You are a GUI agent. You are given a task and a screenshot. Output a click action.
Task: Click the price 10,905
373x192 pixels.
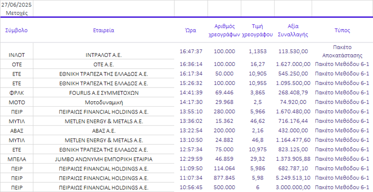[x=258, y=74]
